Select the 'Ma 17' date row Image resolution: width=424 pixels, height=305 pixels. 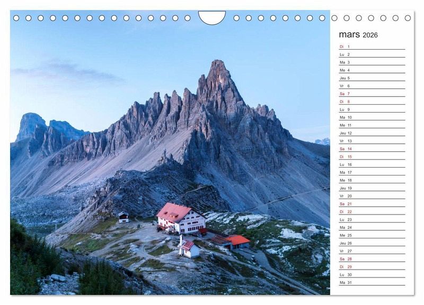point(372,172)
